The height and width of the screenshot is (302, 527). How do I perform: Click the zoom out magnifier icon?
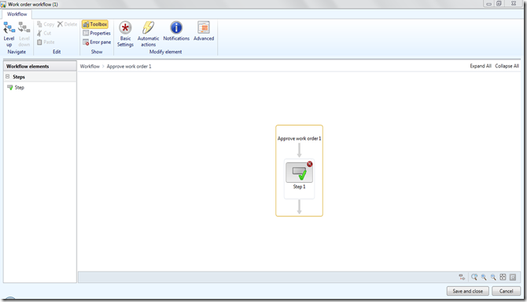(493, 277)
